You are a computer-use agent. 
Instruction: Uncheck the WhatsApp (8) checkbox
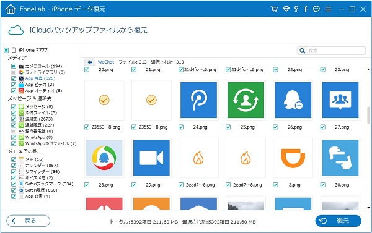(14, 137)
